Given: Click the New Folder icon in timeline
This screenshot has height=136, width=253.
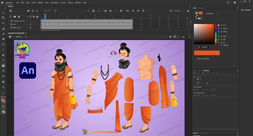Looking at the screenshot, I should [15, 17].
